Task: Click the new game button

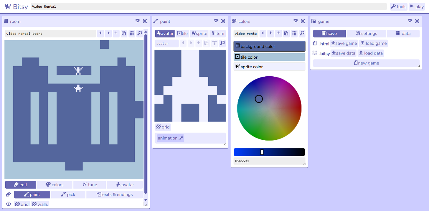Action: point(366,63)
